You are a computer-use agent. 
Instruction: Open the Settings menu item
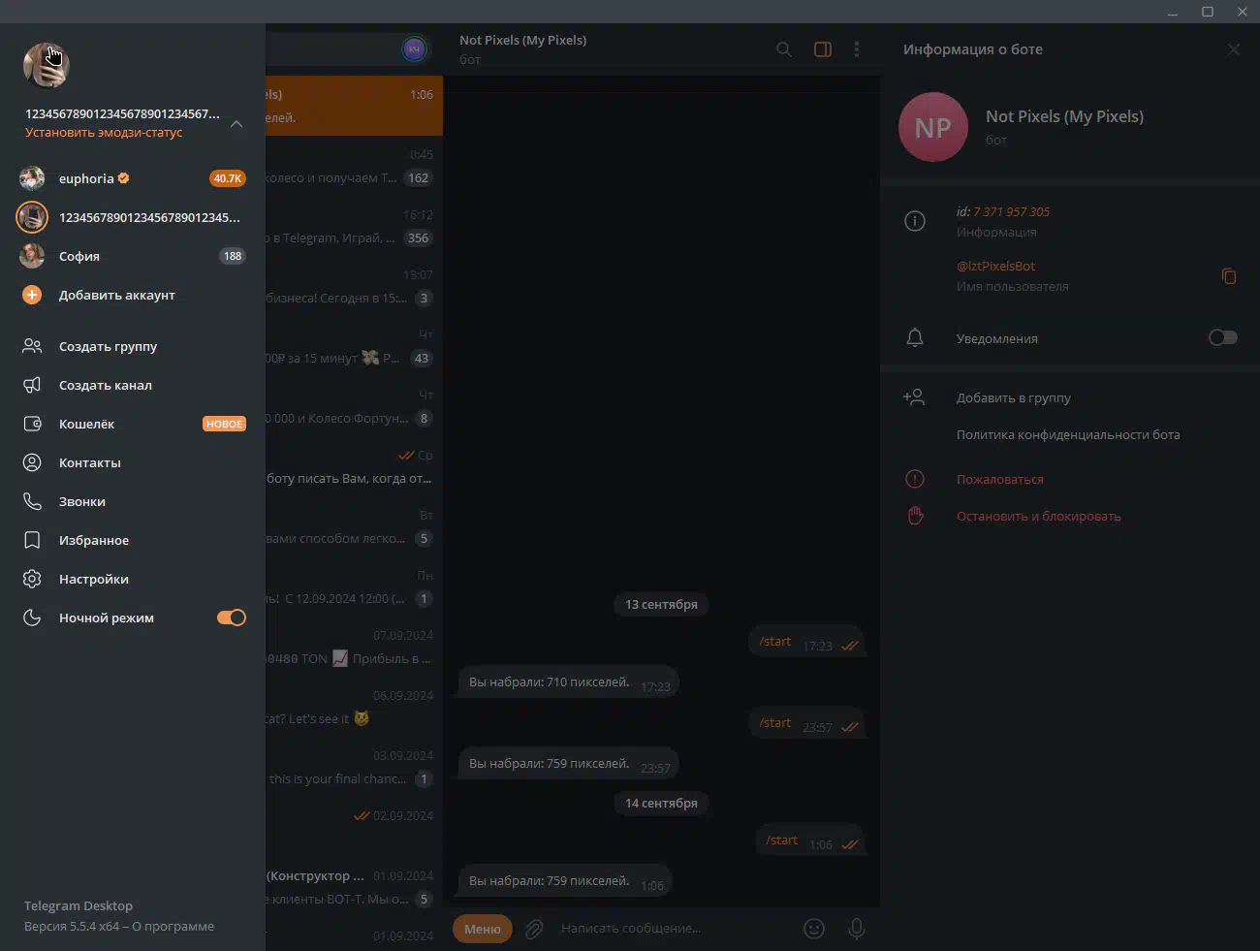(93, 579)
